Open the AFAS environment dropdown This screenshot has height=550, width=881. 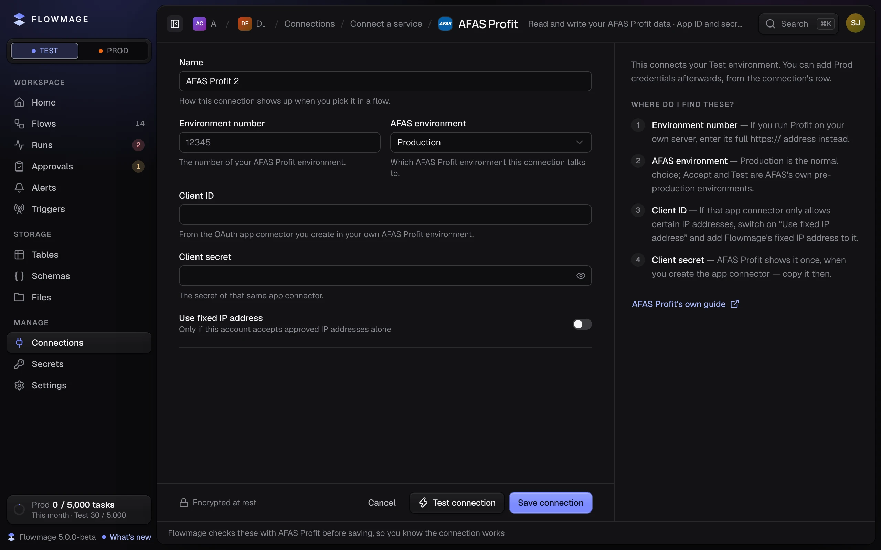491,142
